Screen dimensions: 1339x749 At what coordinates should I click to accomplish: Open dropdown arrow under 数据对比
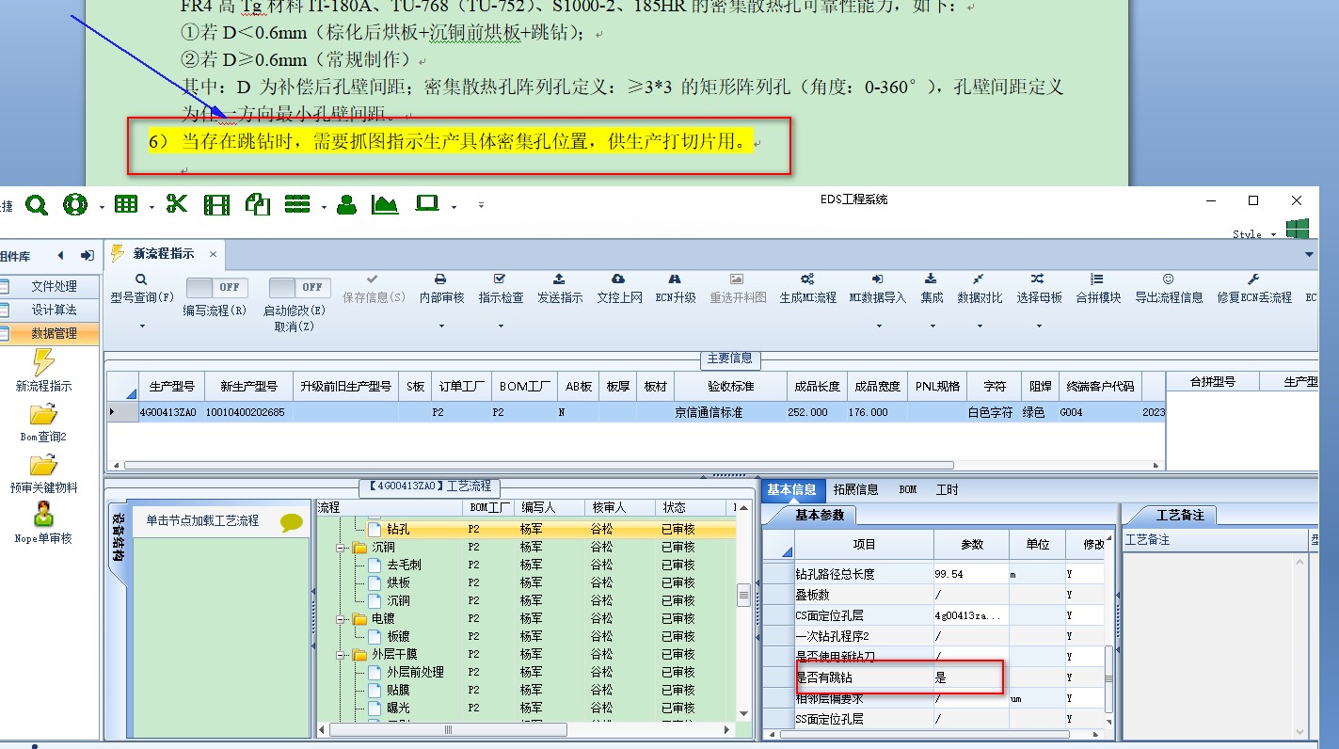(980, 327)
